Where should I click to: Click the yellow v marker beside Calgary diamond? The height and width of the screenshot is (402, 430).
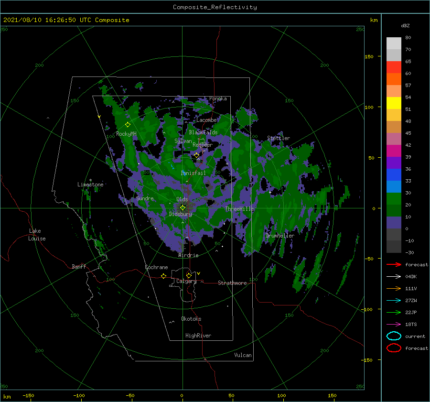[199, 273]
